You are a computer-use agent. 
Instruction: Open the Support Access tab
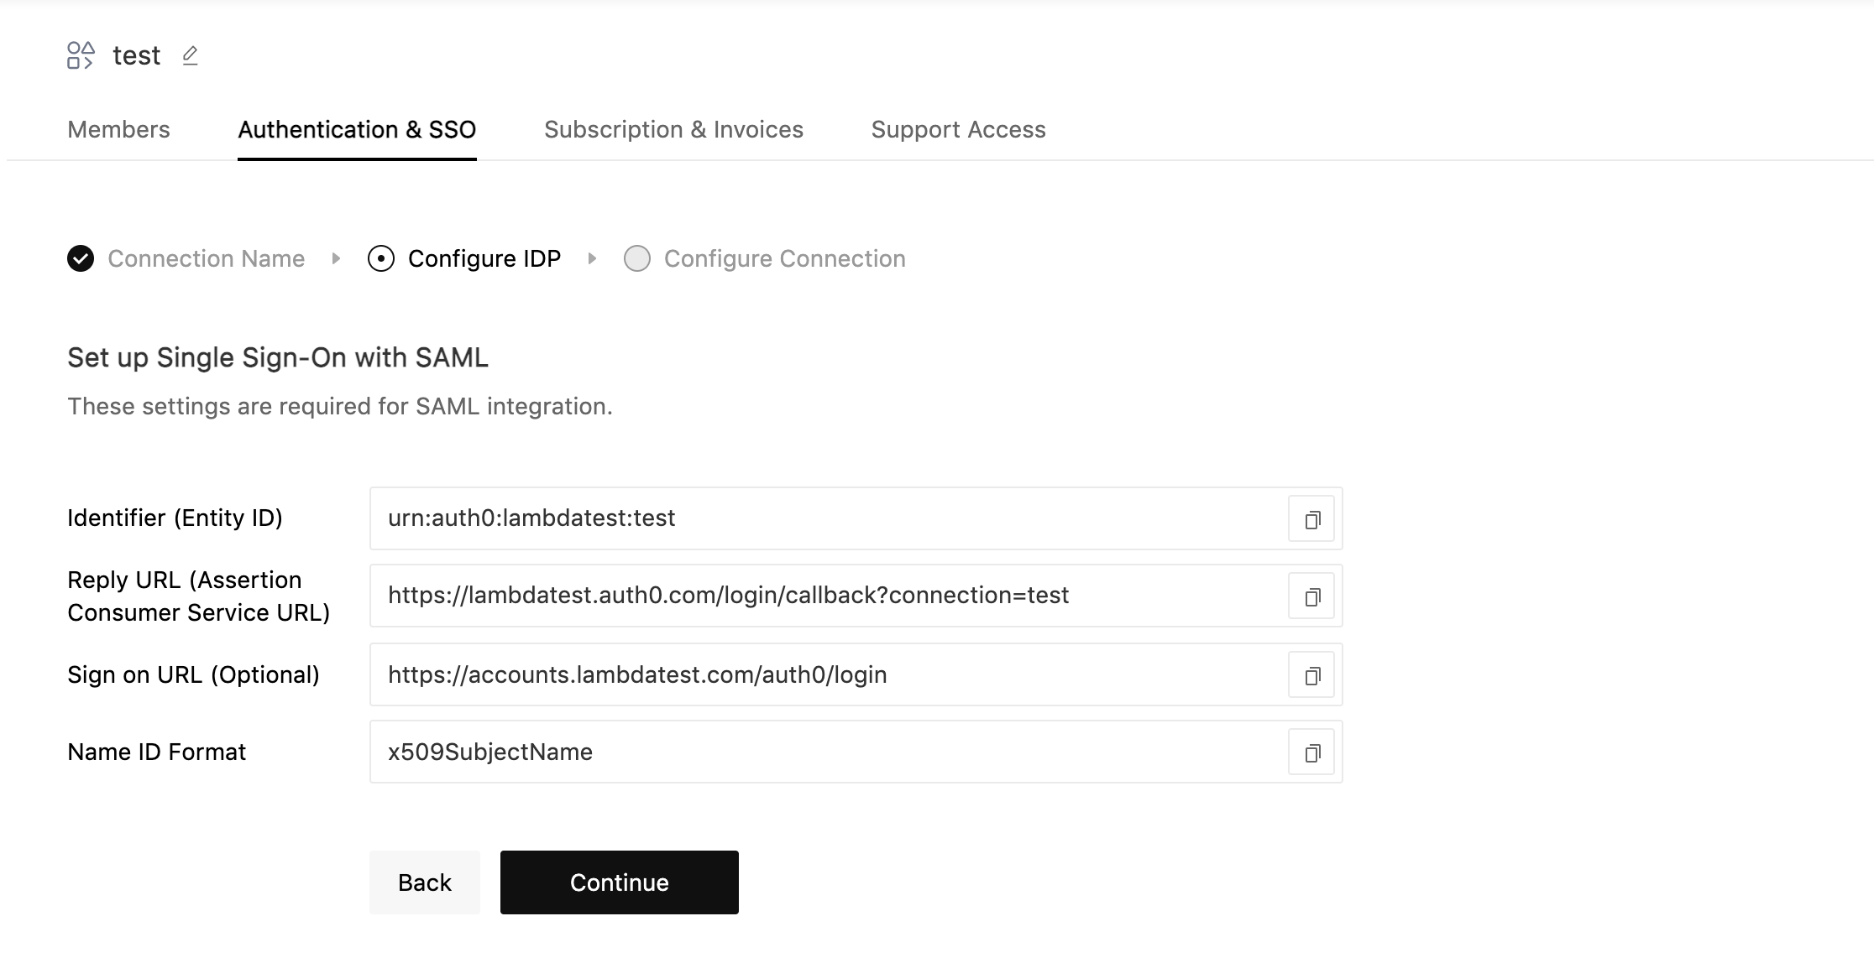point(958,129)
